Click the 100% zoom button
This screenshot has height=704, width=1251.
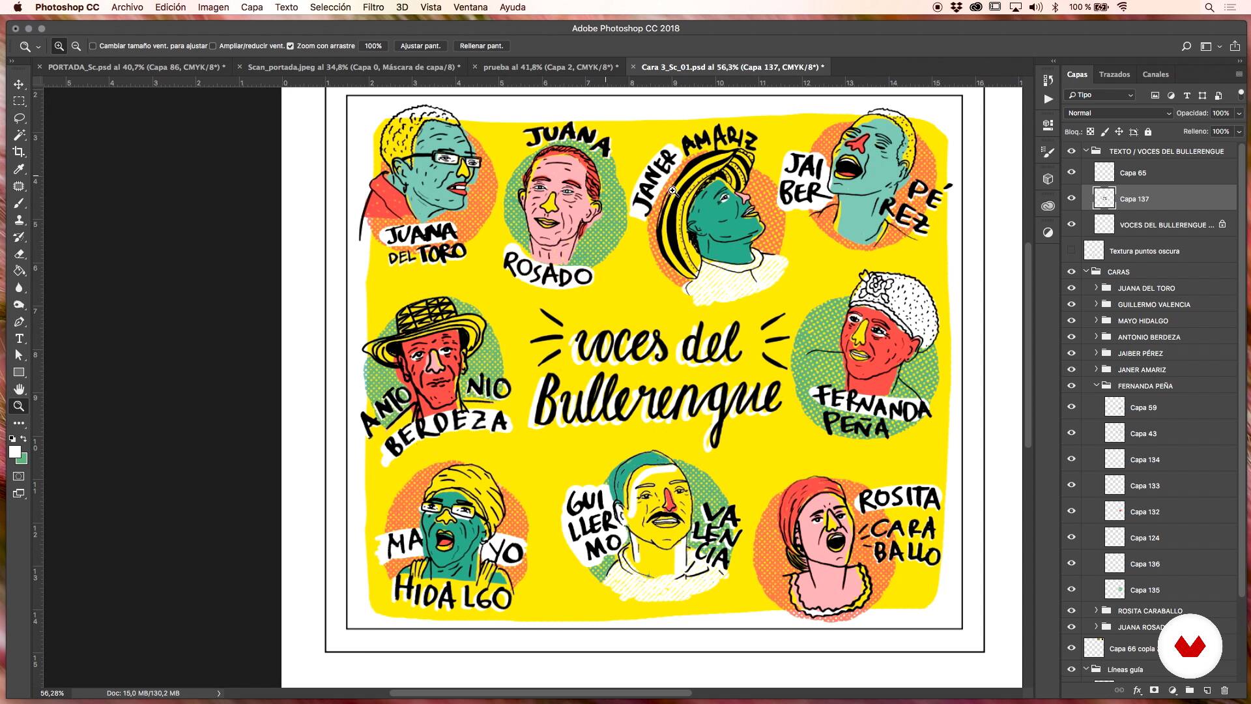pyautogui.click(x=373, y=46)
